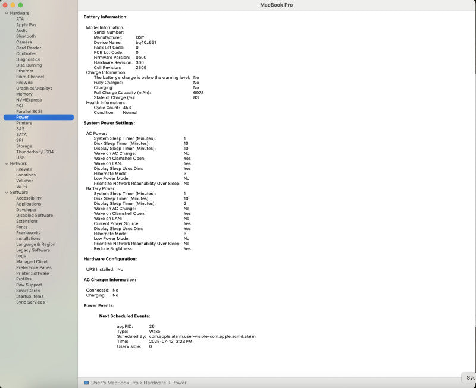Select Card Reader in the sidebar
Viewport: 476px width, 388px height.
(x=29, y=48)
